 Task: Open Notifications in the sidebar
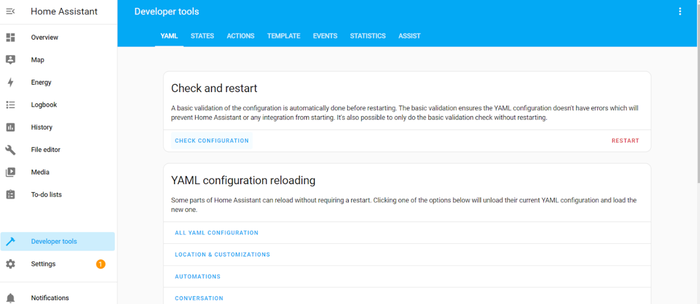58,297
